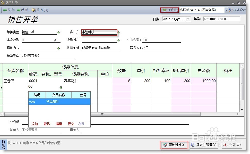Open the 日期 date picker dropdown

tap(188, 19)
